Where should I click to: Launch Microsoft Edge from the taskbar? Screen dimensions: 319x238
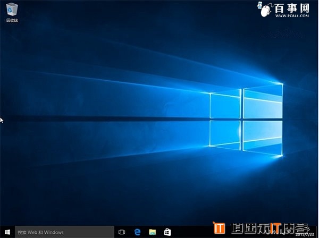click(137, 232)
